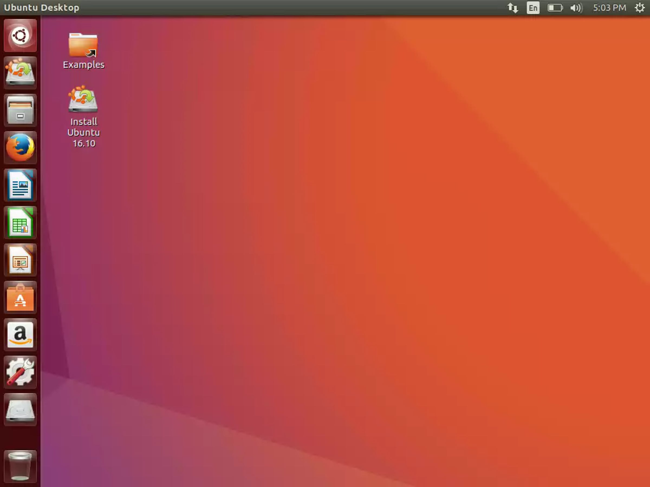The height and width of the screenshot is (487, 650).
Task: Open LibreOffice Calc spreadsheet
Action: [20, 222]
